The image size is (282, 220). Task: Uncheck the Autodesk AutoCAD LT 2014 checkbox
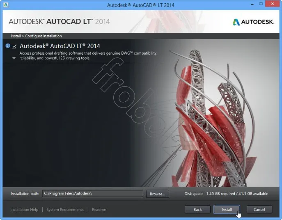[x=14, y=46]
